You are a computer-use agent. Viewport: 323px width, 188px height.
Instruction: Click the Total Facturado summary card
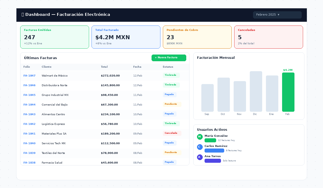pos(126,37)
